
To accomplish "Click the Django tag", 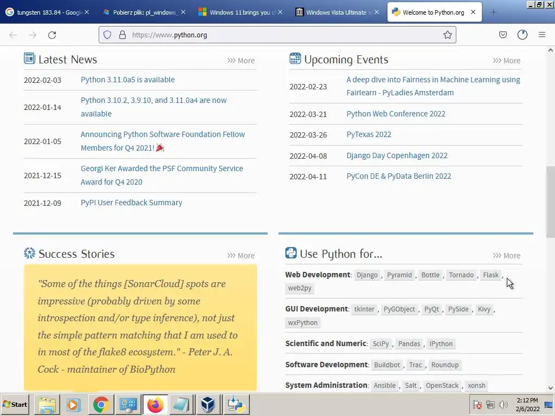I will 367,275.
